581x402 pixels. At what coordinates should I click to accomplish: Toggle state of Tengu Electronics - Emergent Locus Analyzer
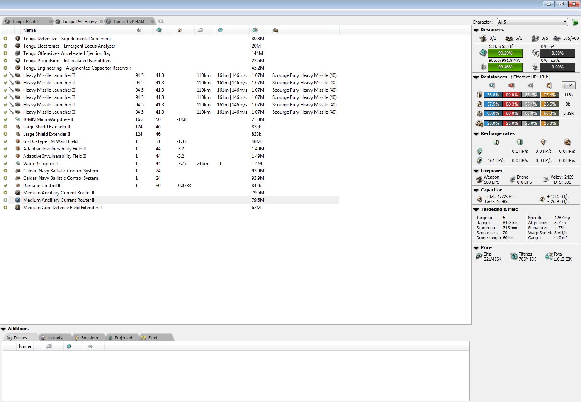[x=5, y=46]
